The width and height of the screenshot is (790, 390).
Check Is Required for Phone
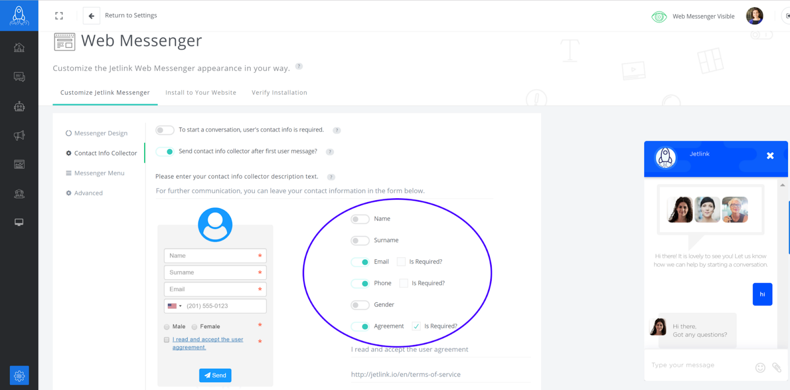tap(403, 283)
